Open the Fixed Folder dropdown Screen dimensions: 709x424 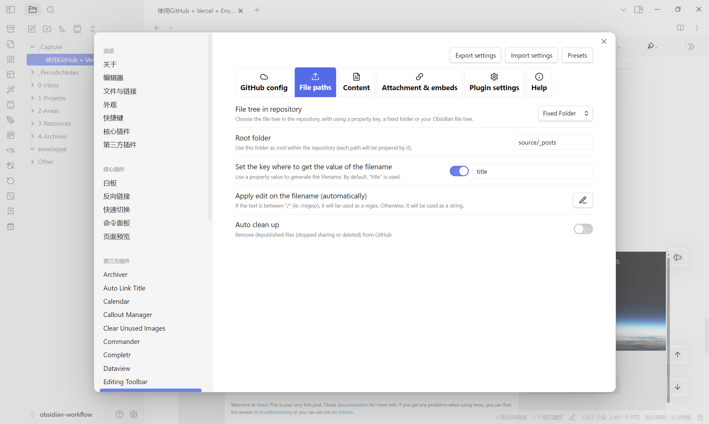pyautogui.click(x=565, y=113)
